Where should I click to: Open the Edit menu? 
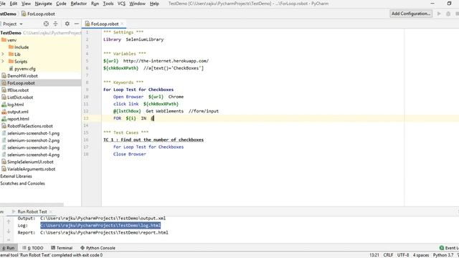pyautogui.click(x=14, y=4)
